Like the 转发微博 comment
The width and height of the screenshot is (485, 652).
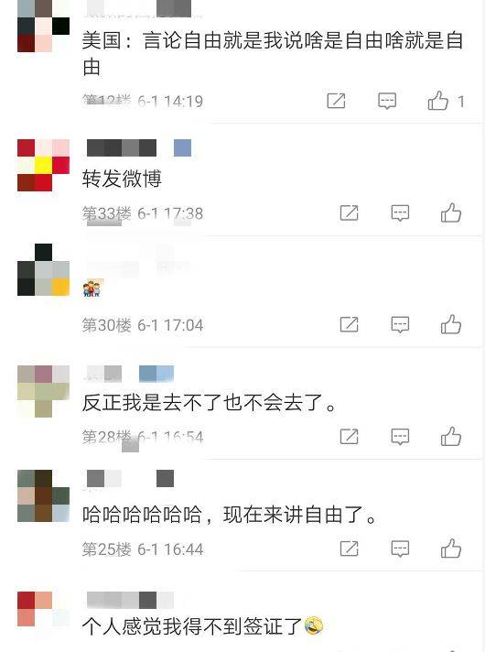[451, 212]
